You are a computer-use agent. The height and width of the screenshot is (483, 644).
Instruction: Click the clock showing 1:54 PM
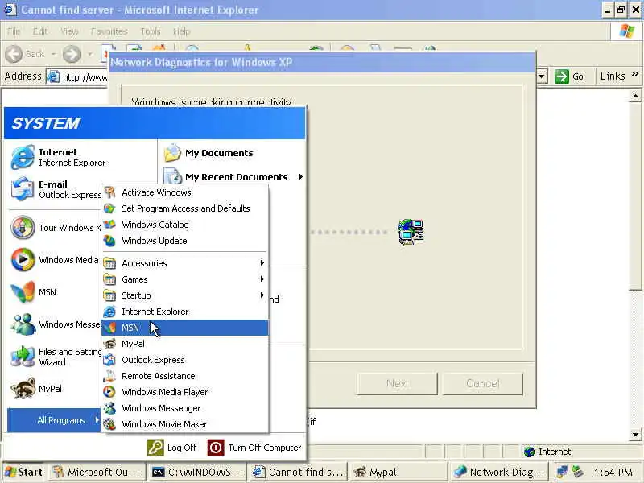613,472
